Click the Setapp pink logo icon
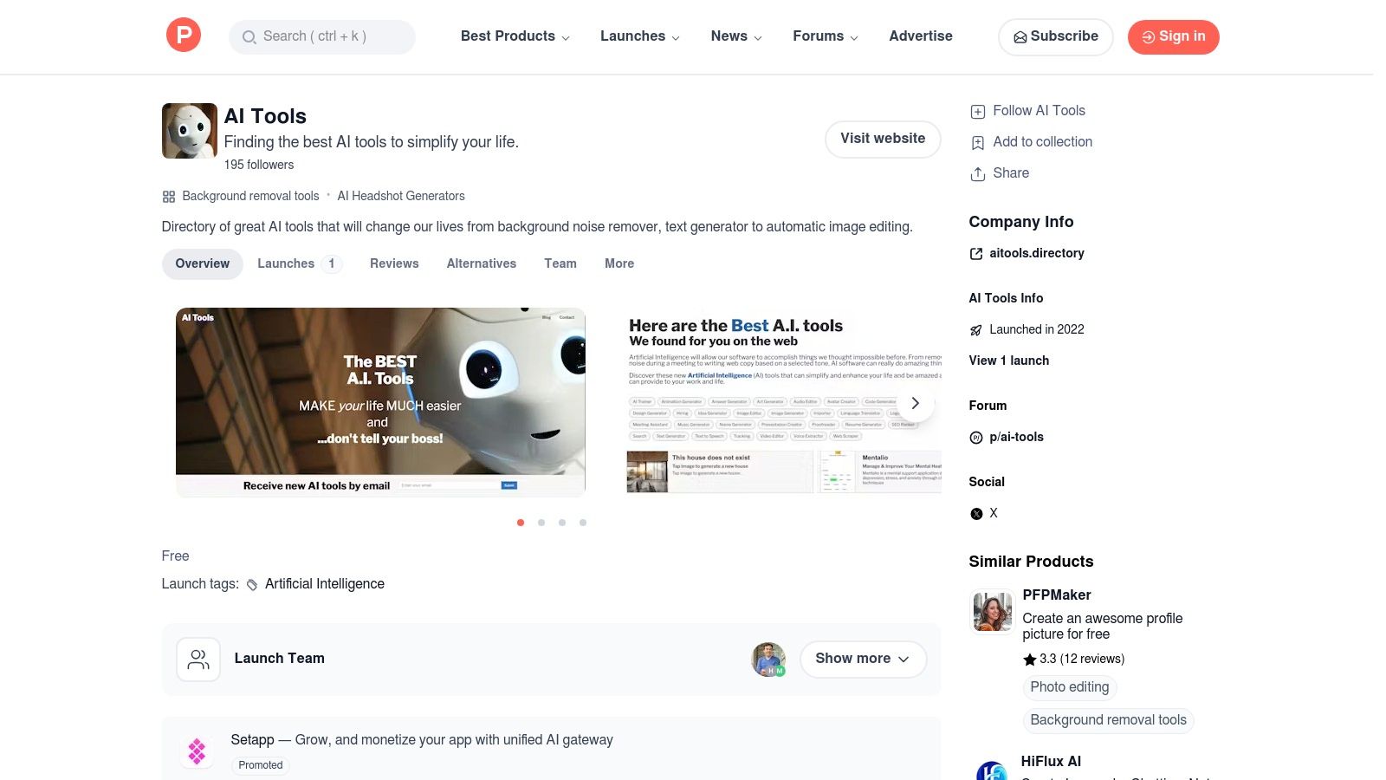This screenshot has height=780, width=1386. (197, 751)
